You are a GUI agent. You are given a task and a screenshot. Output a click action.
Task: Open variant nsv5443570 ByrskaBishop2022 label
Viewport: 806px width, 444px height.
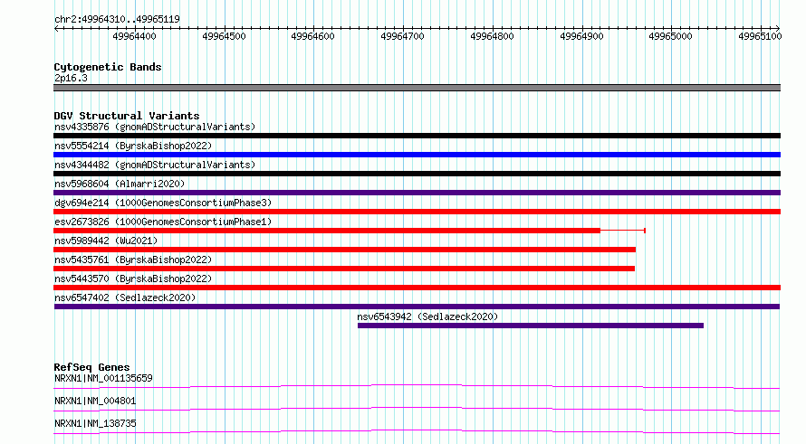coord(133,279)
